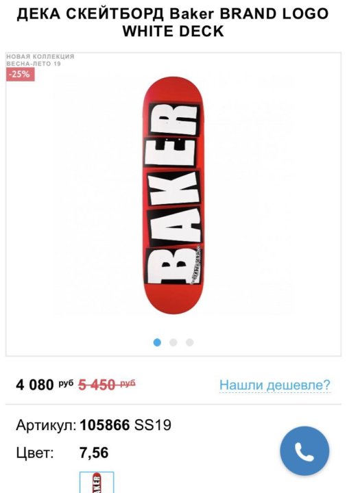
Task: Click the 'Цвет:' label
Action: pos(35,453)
